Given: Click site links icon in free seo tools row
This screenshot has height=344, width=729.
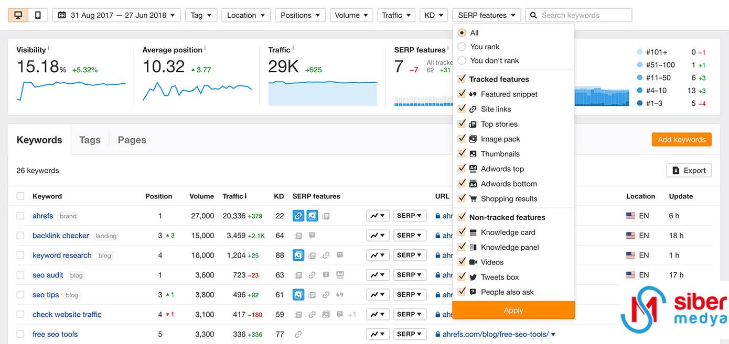Looking at the screenshot, I should pos(298,334).
